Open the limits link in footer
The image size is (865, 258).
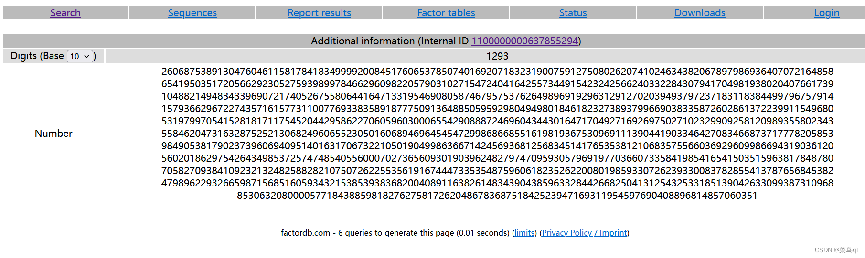pos(524,233)
